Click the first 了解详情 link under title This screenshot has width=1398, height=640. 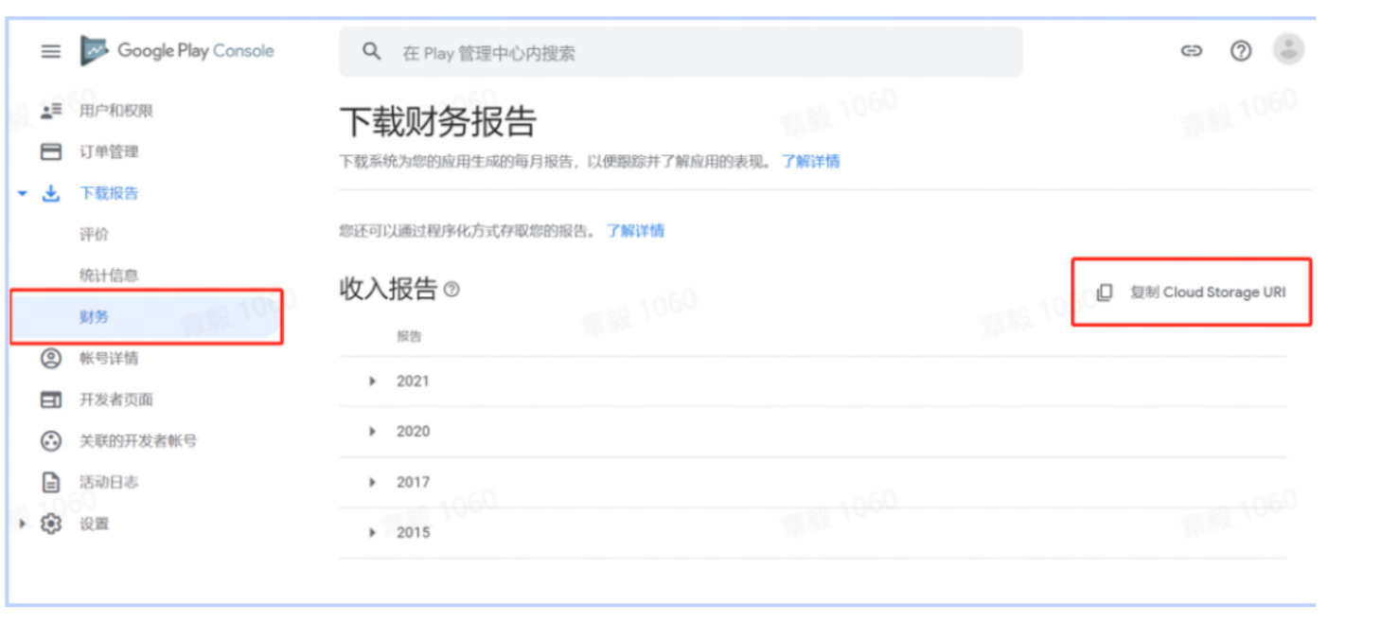click(810, 161)
